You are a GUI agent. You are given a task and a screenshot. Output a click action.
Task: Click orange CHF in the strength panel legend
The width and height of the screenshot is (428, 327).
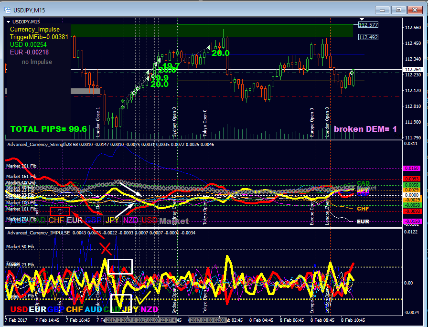pos(56,221)
